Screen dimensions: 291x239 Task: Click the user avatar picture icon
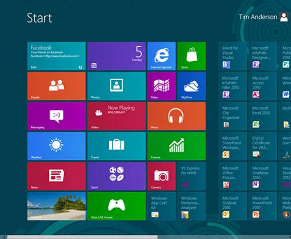[x=284, y=17]
